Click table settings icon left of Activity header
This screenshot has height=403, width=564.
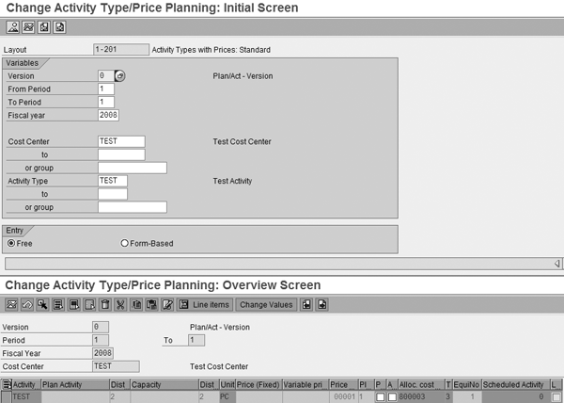pos(7,384)
